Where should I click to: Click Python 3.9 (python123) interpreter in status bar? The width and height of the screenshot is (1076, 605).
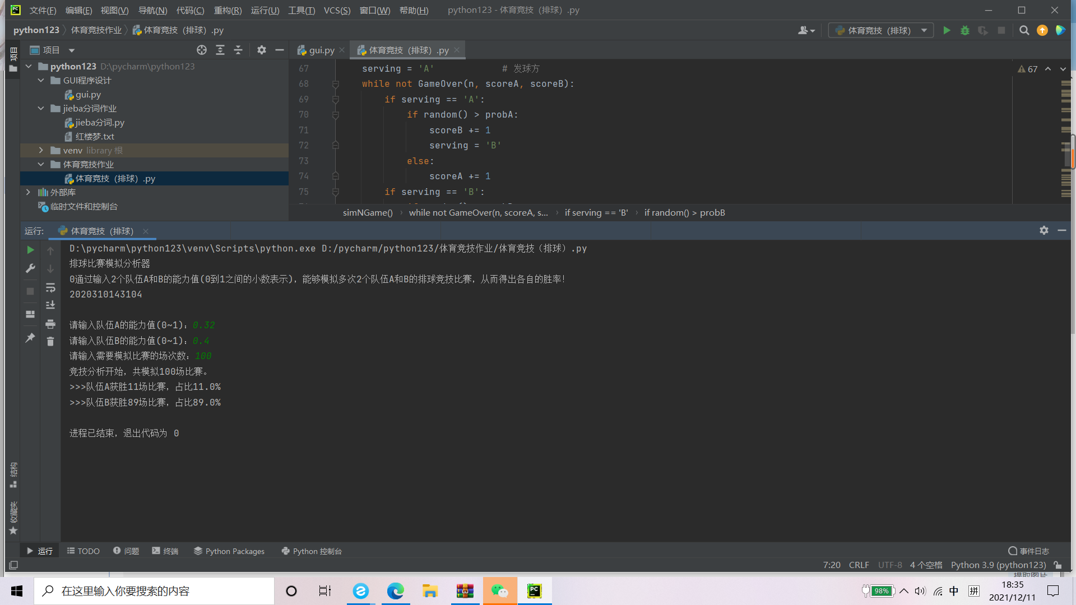click(x=998, y=565)
